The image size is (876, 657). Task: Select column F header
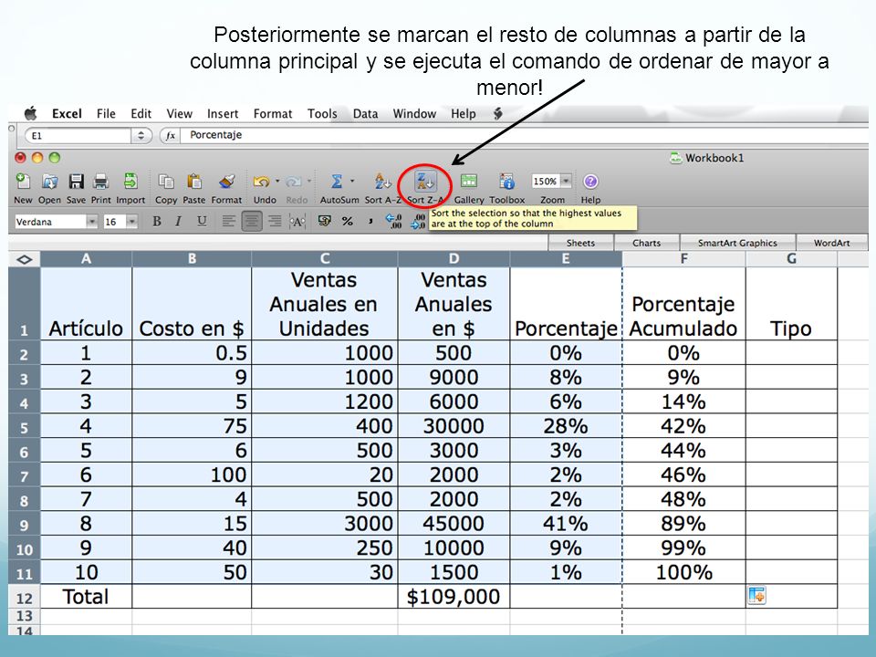(x=683, y=258)
